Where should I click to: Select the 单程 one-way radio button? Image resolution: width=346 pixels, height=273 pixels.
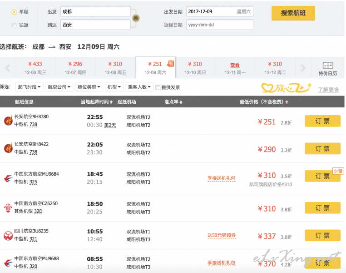point(14,12)
